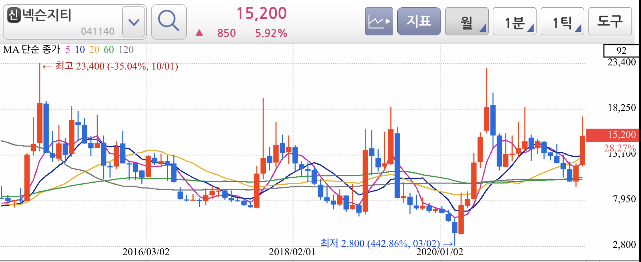Click the 2016/03/02 date axis label
The height and width of the screenshot is (262, 641).
pos(146,252)
